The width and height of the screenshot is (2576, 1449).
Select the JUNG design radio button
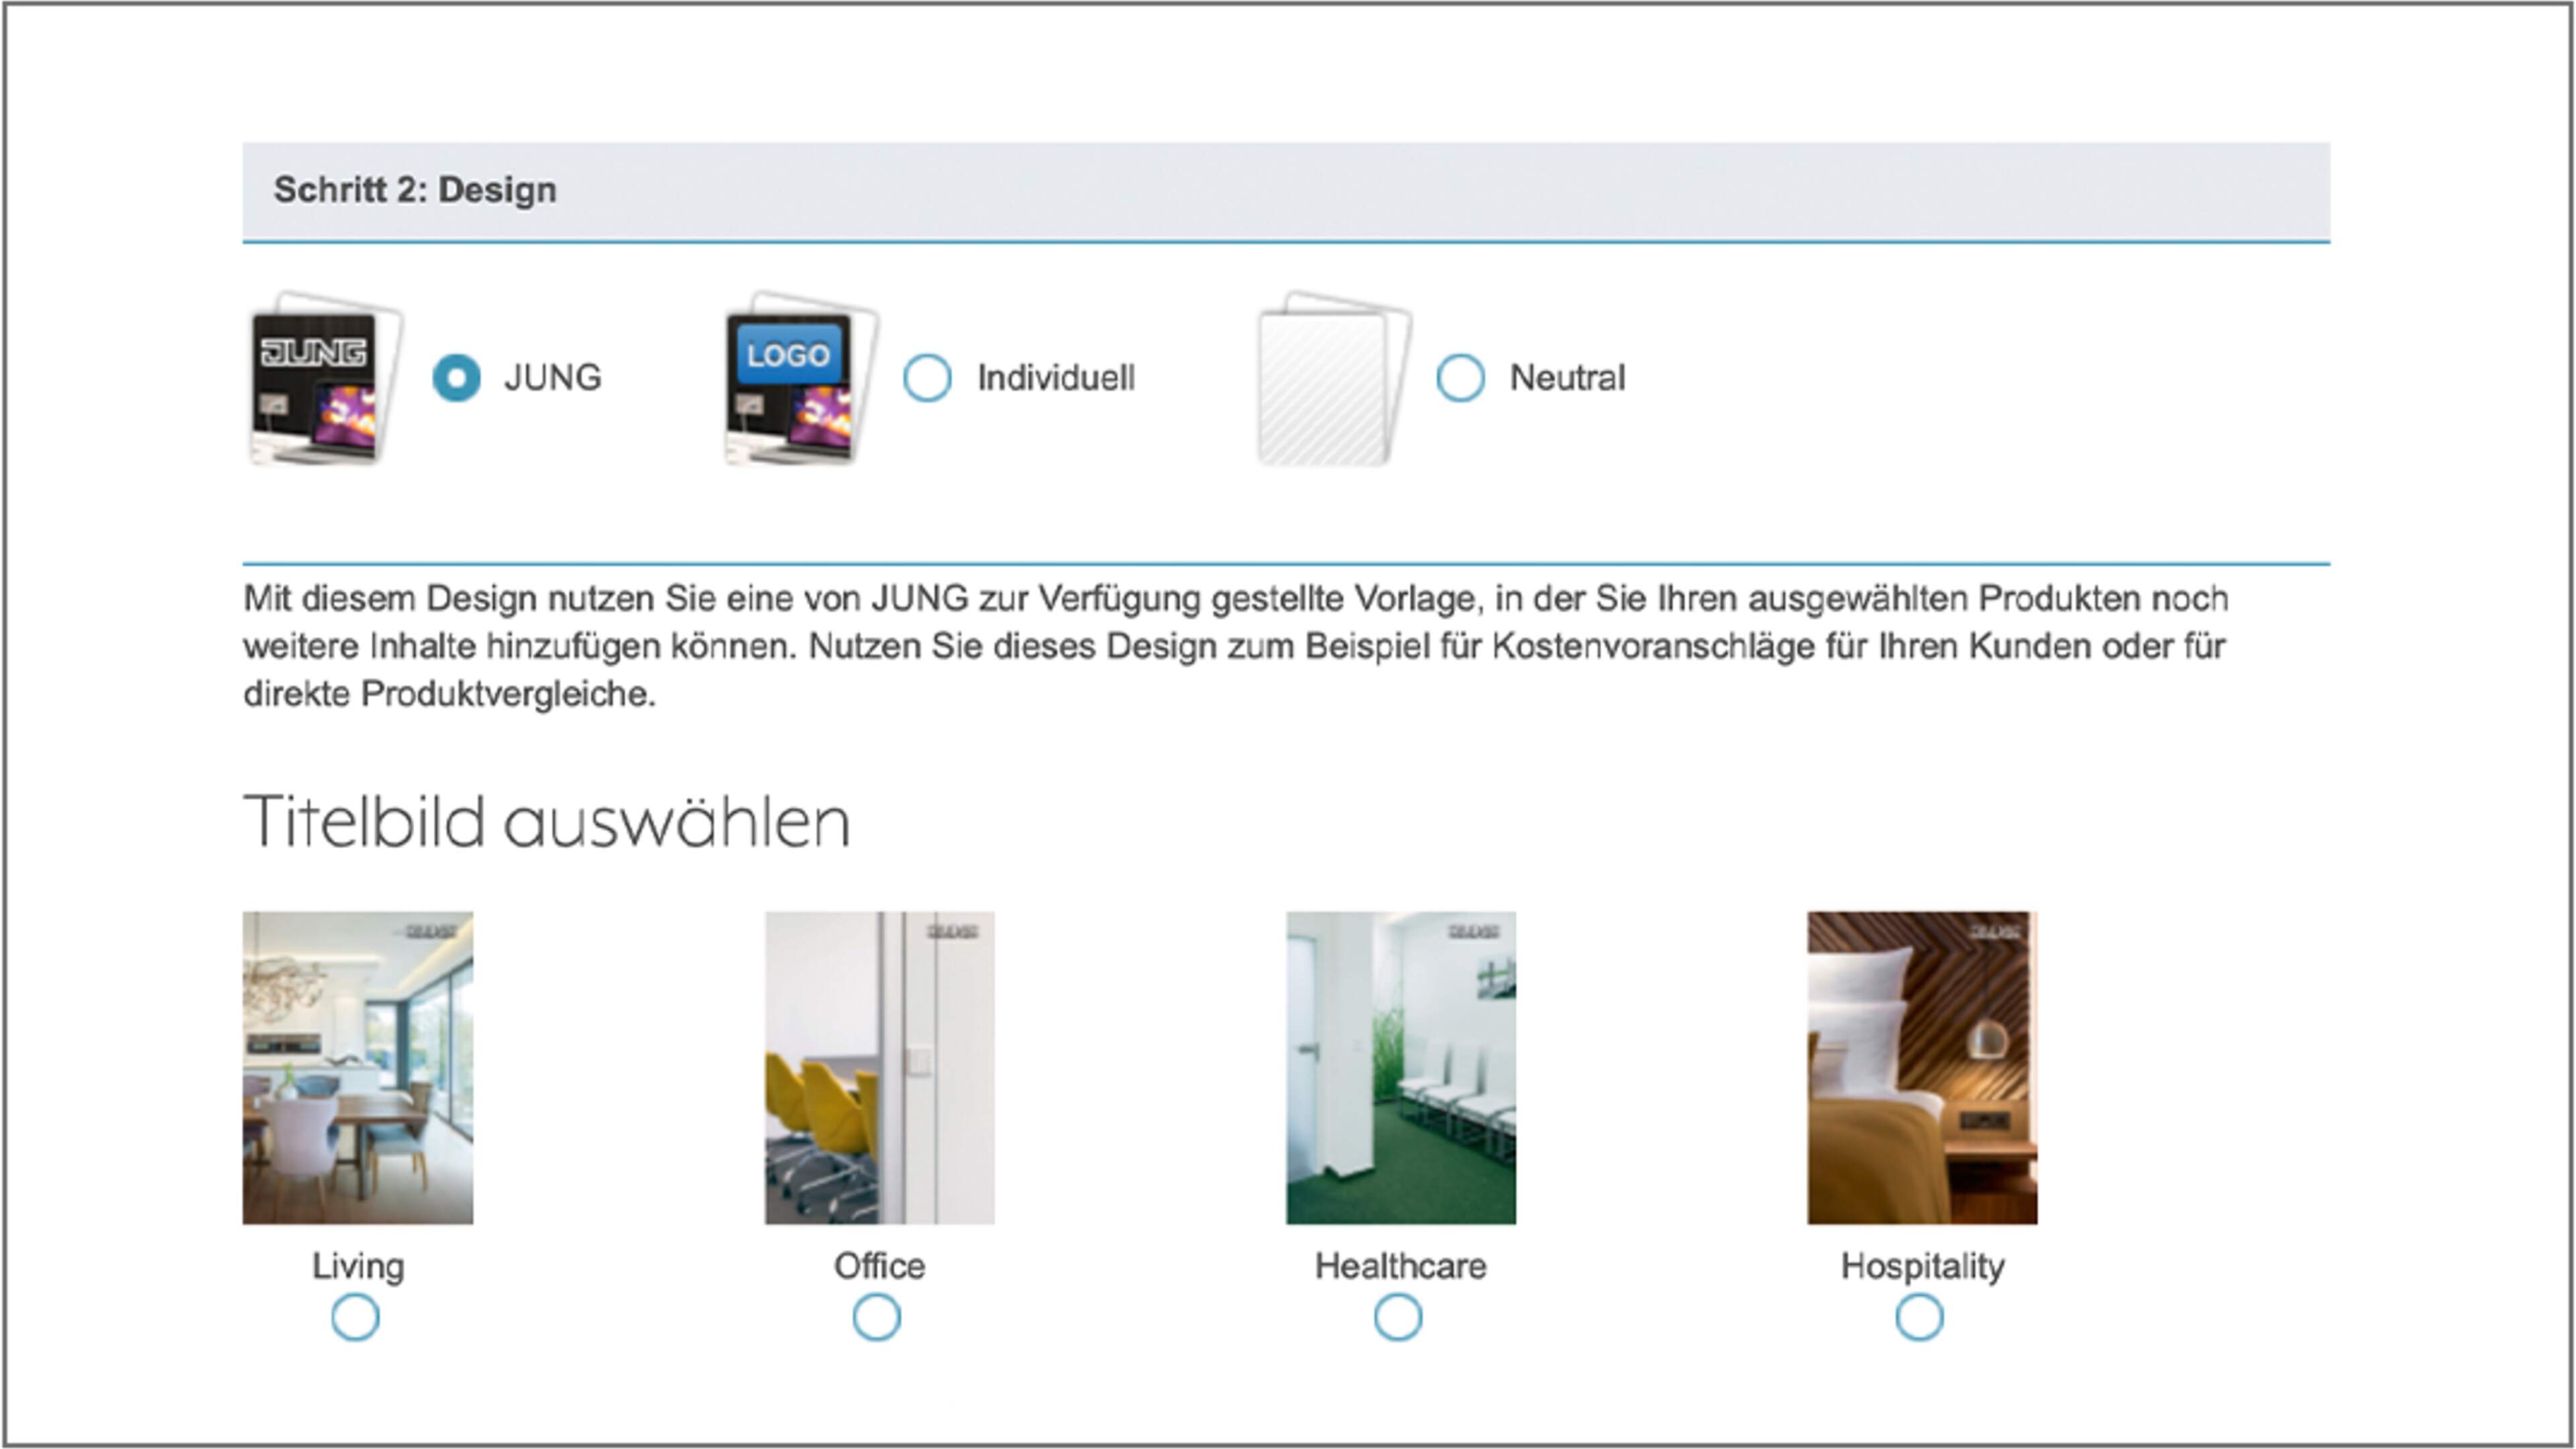point(456,378)
